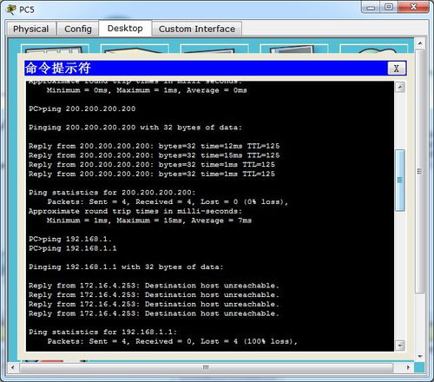Viewport: 434px width, 382px height.
Task: Close the command prompt with X button
Action: point(397,69)
